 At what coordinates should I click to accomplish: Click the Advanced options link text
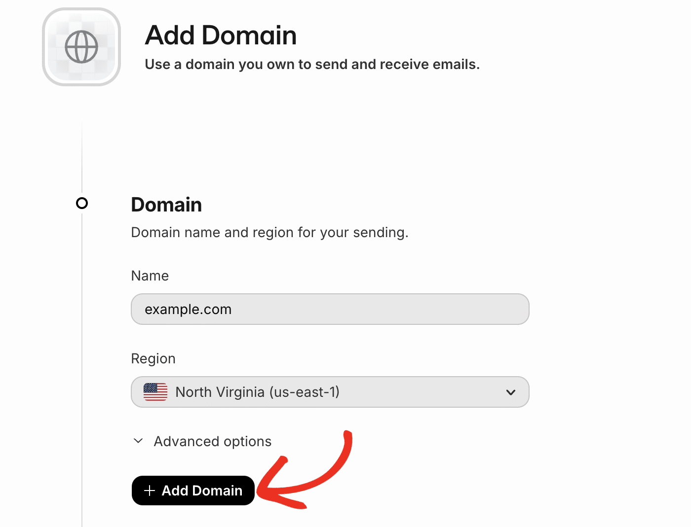tap(212, 441)
